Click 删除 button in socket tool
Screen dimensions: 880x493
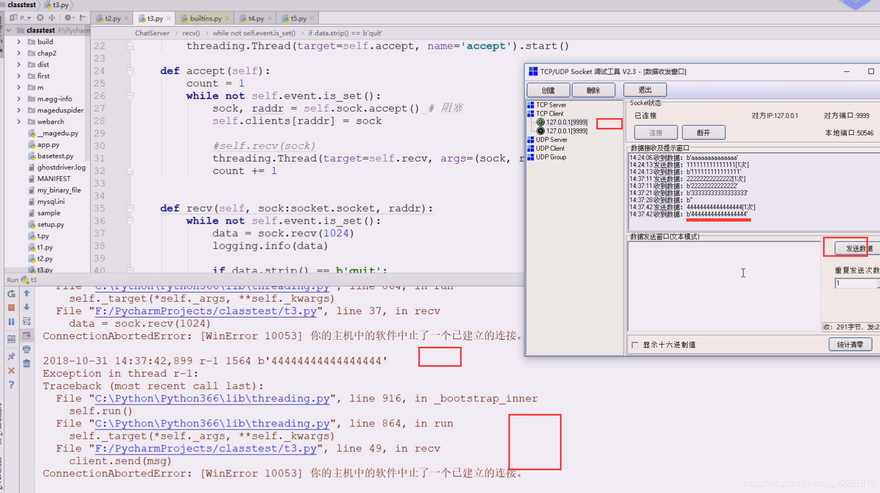[x=594, y=90]
